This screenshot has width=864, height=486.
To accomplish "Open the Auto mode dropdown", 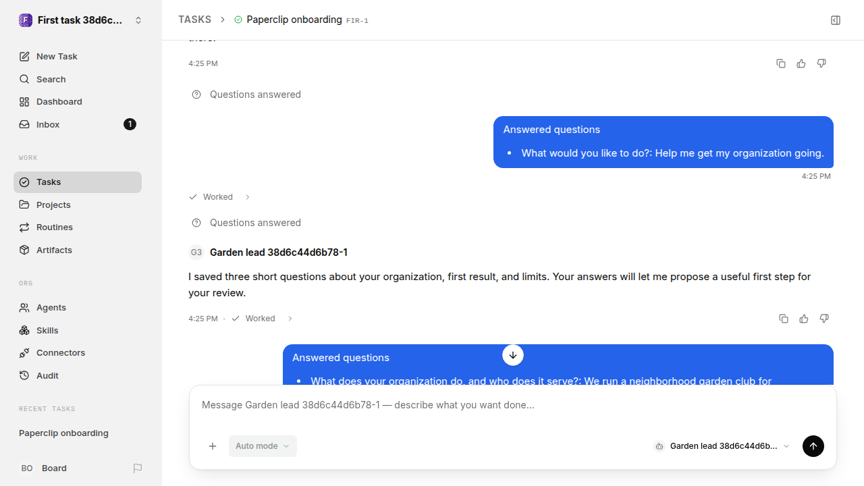I will coord(263,446).
